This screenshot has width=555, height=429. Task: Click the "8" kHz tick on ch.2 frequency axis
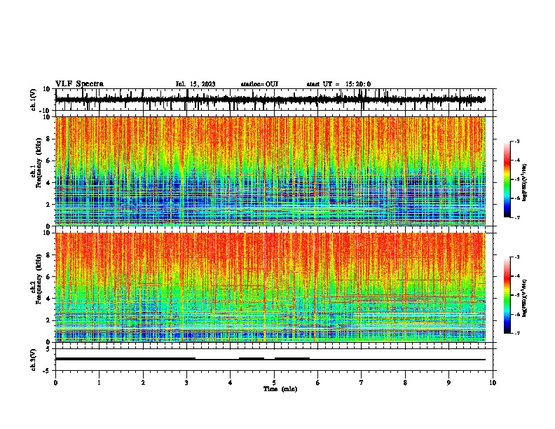[x=49, y=255]
